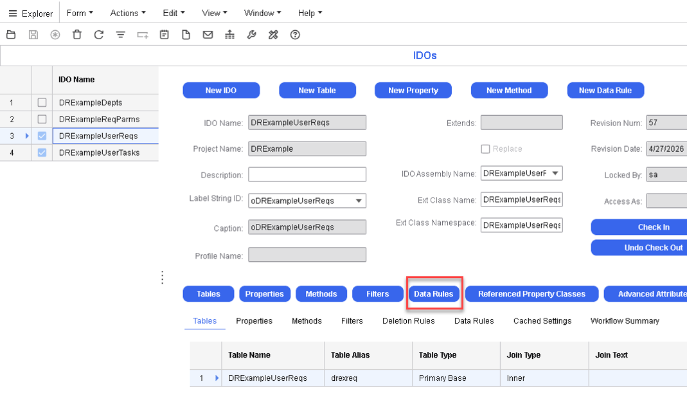Click the Advanced Attributes button

646,294
